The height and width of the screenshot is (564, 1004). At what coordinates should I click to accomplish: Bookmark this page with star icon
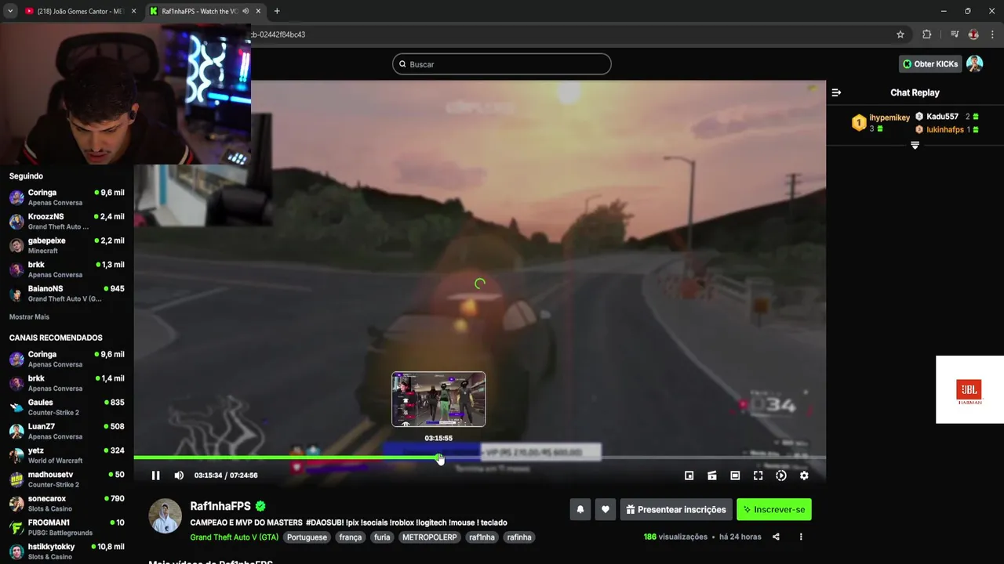tap(900, 34)
